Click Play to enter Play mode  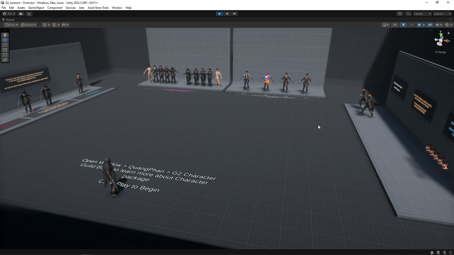(219, 14)
